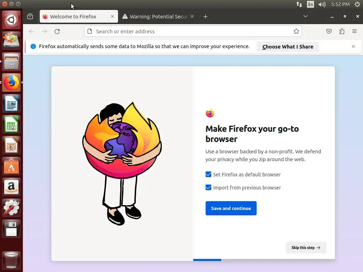Open the session gear menu in top panel
Viewport: 363px width, 272px height.
357,4
